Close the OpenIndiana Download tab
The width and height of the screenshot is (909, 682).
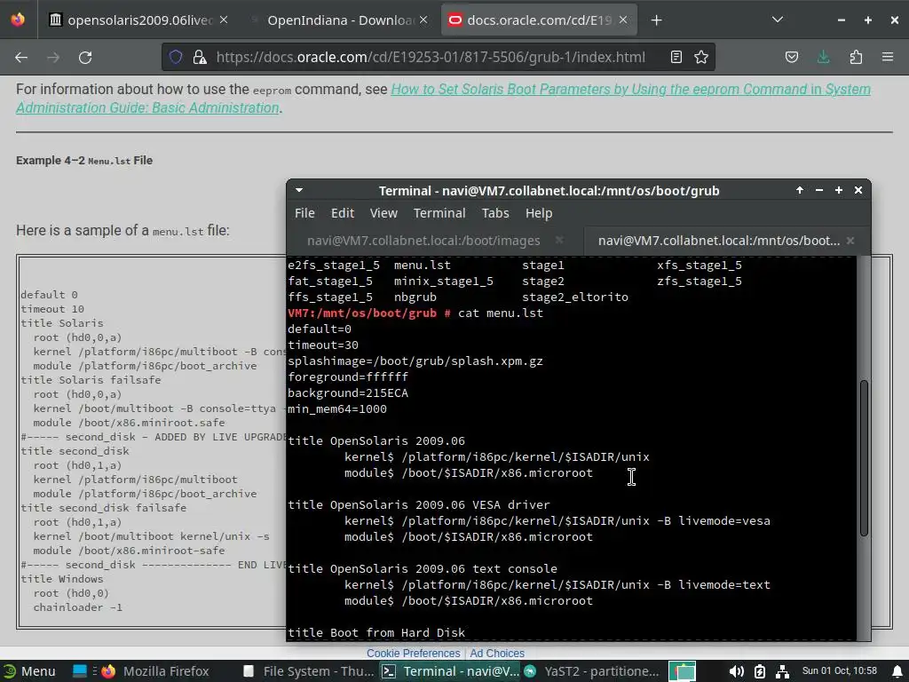423,20
